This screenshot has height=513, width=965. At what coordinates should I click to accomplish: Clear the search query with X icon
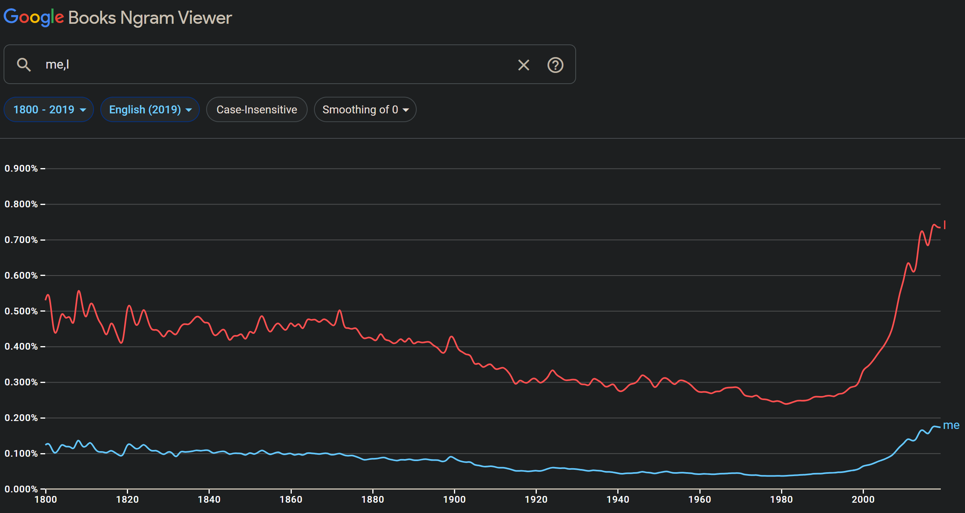524,65
